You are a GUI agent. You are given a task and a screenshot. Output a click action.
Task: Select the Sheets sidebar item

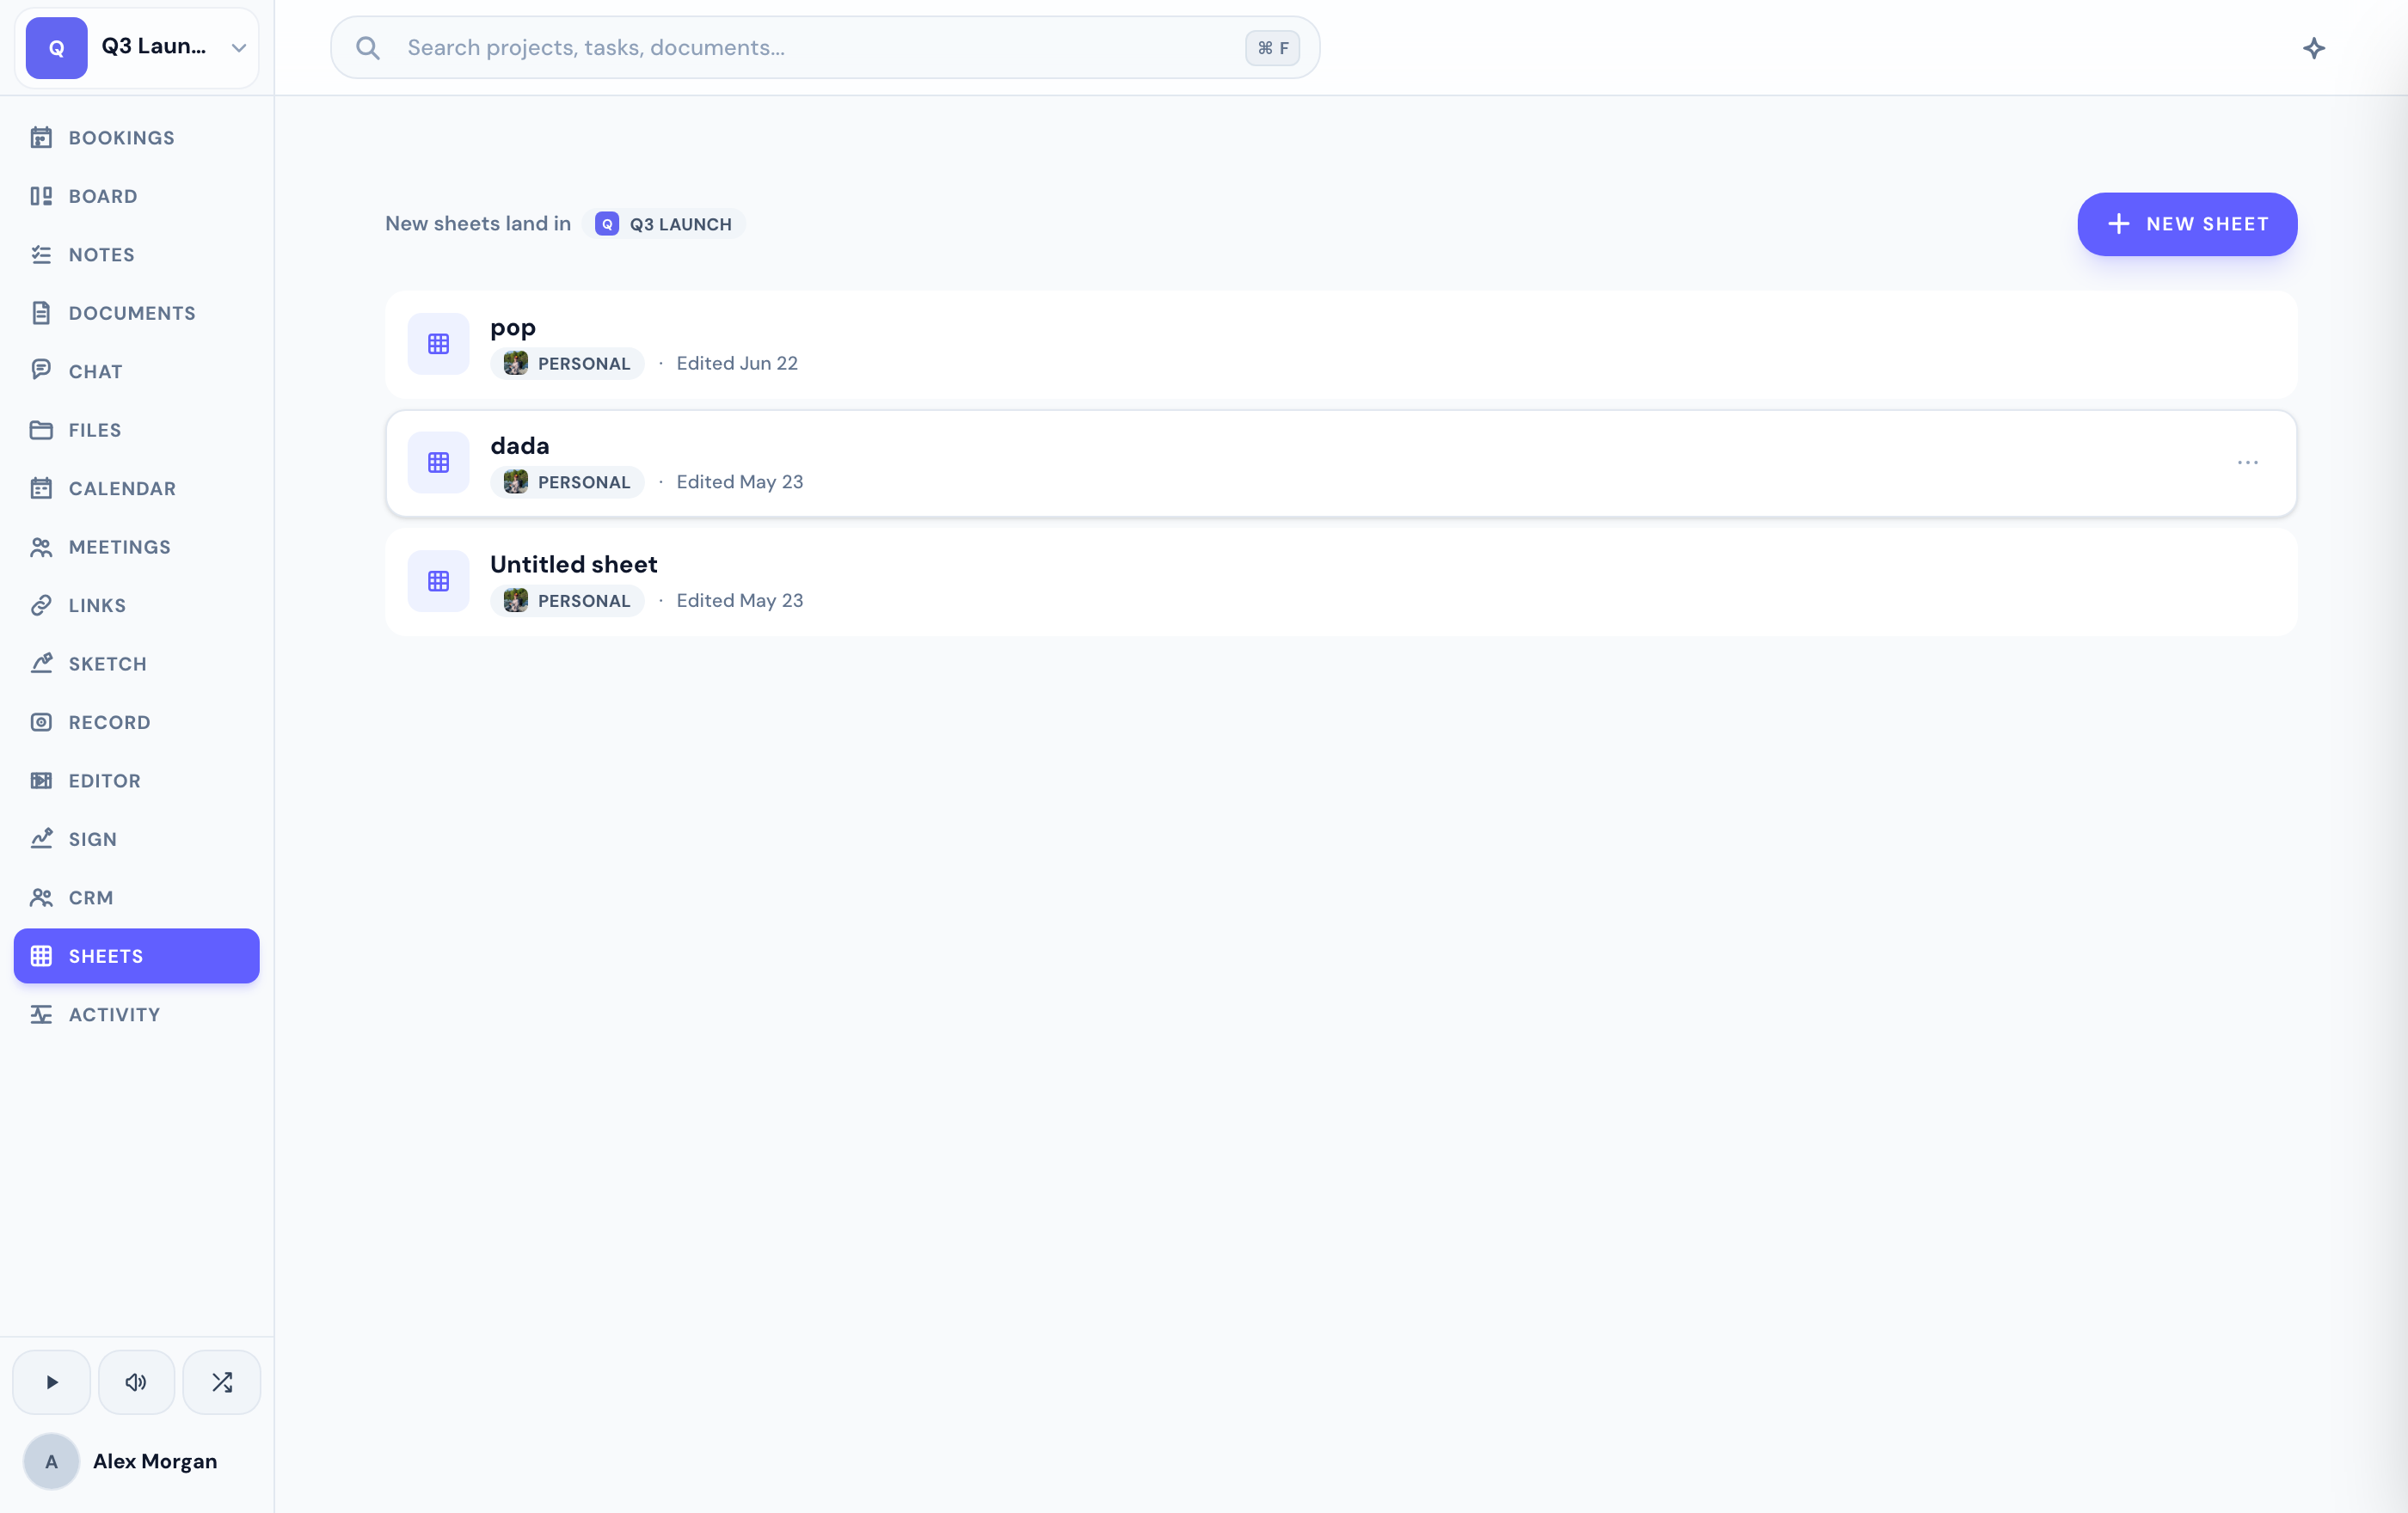click(136, 956)
